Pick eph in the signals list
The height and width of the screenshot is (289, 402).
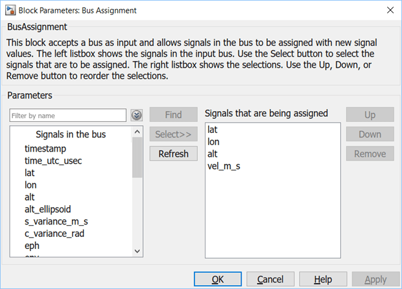(x=33, y=245)
